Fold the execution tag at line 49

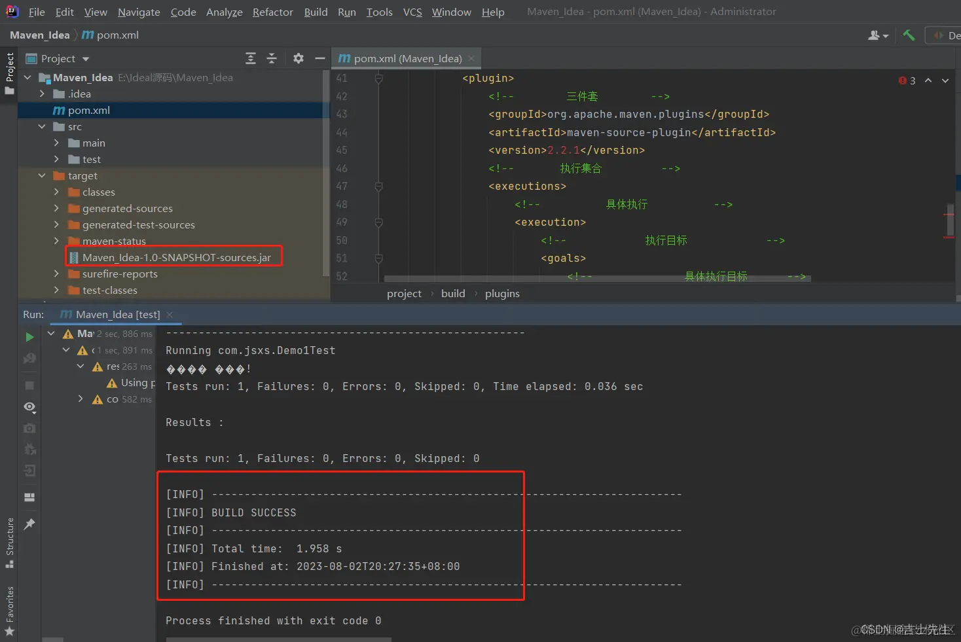pyautogui.click(x=378, y=223)
